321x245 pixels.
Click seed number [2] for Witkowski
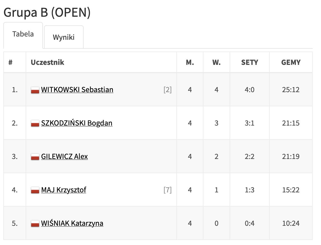pos(168,90)
